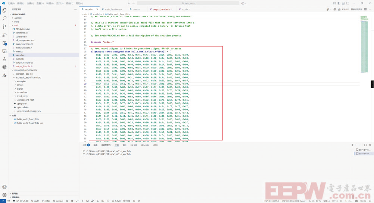This screenshot has width=374, height=203.
Task: Click the monitor device icon in status bar
Action: (x=88, y=201)
